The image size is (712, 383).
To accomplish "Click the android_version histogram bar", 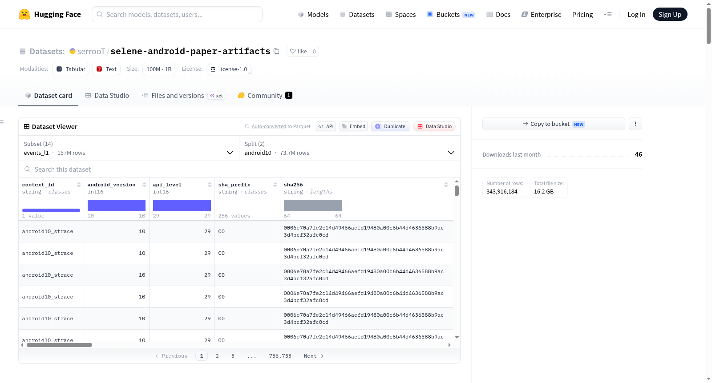I will pos(117,206).
